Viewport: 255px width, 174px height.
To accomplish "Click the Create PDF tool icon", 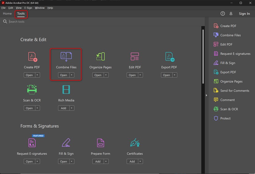I will pos(33,57).
